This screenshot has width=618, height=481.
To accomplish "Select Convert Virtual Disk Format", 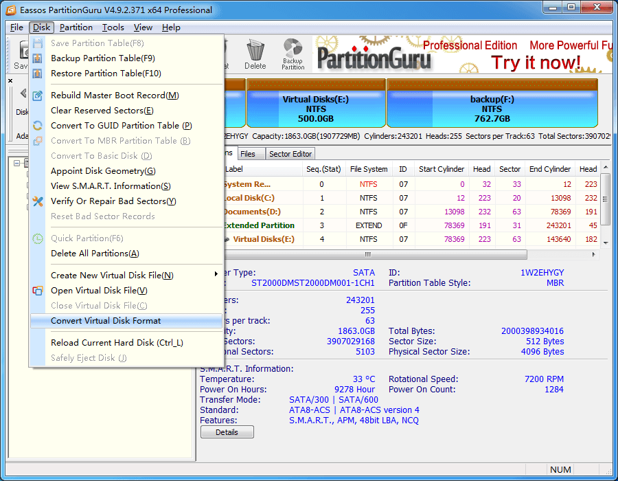I will coord(126,321).
